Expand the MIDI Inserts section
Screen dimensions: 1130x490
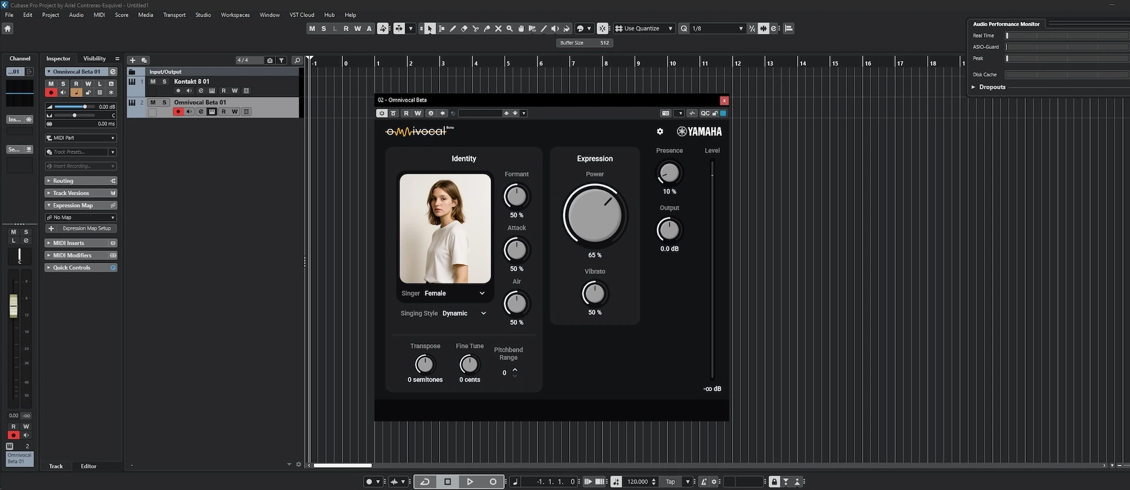[x=68, y=243]
